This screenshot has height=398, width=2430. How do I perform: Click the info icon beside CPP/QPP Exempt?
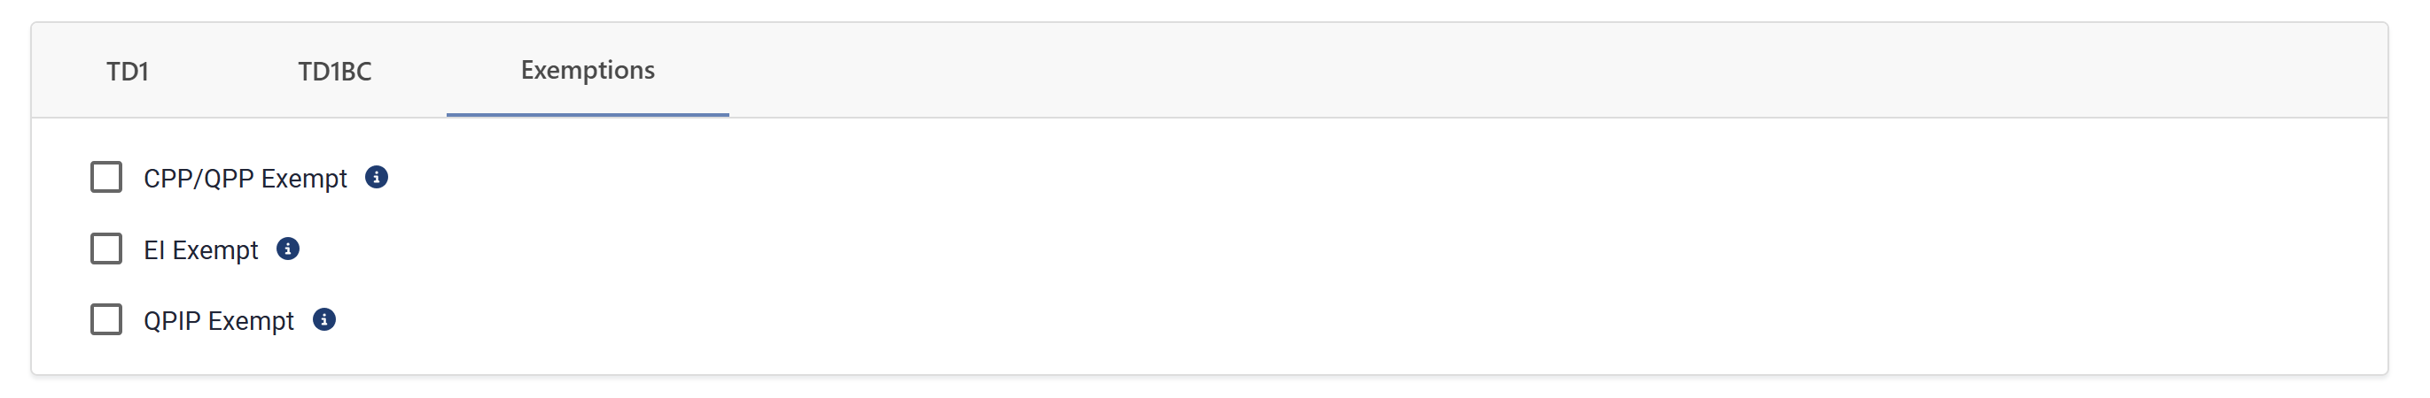(377, 177)
